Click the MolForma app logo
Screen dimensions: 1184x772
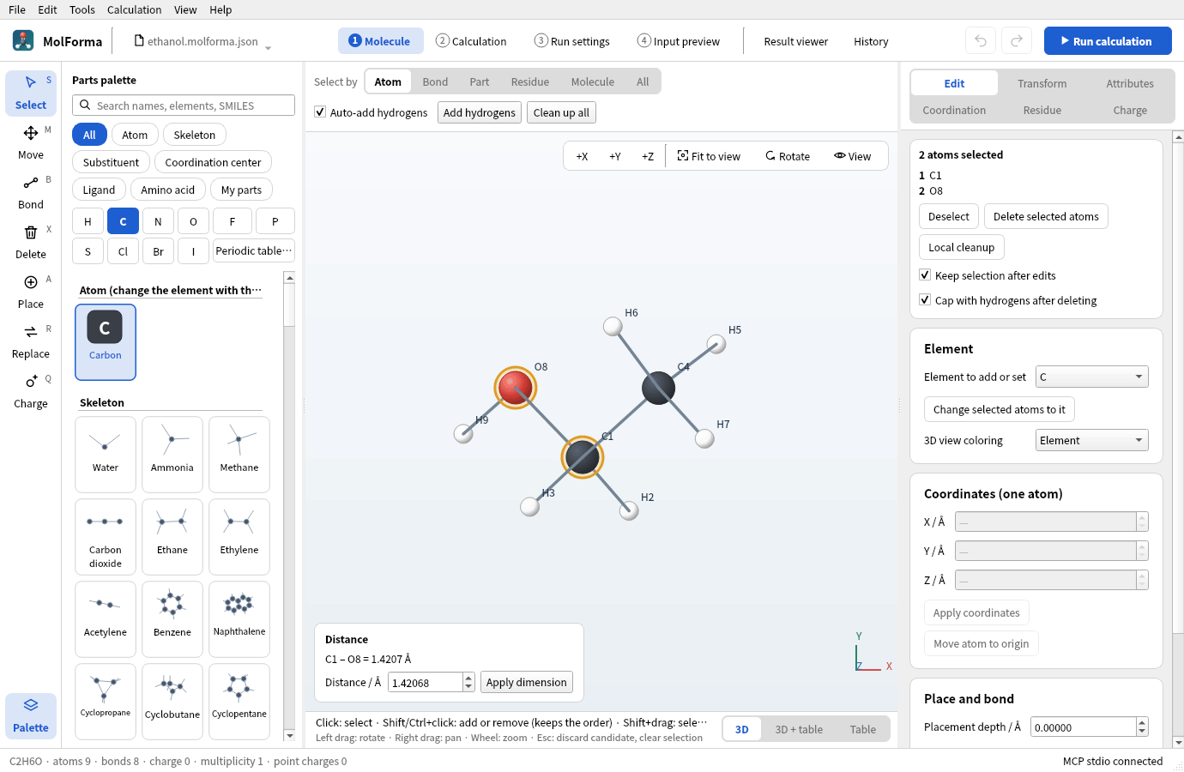(23, 40)
